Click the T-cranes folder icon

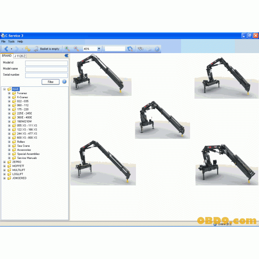pyautogui.click(x=14, y=93)
